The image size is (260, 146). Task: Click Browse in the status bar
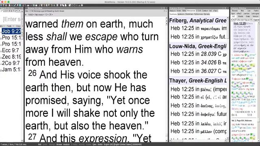[x=59, y=144]
